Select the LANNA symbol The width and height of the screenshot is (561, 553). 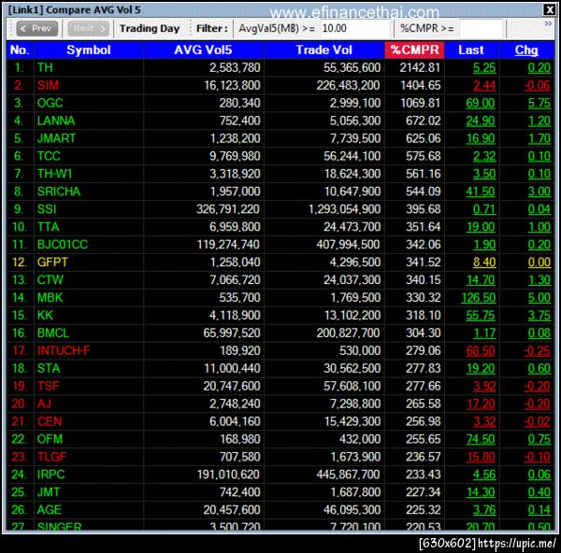click(x=56, y=121)
